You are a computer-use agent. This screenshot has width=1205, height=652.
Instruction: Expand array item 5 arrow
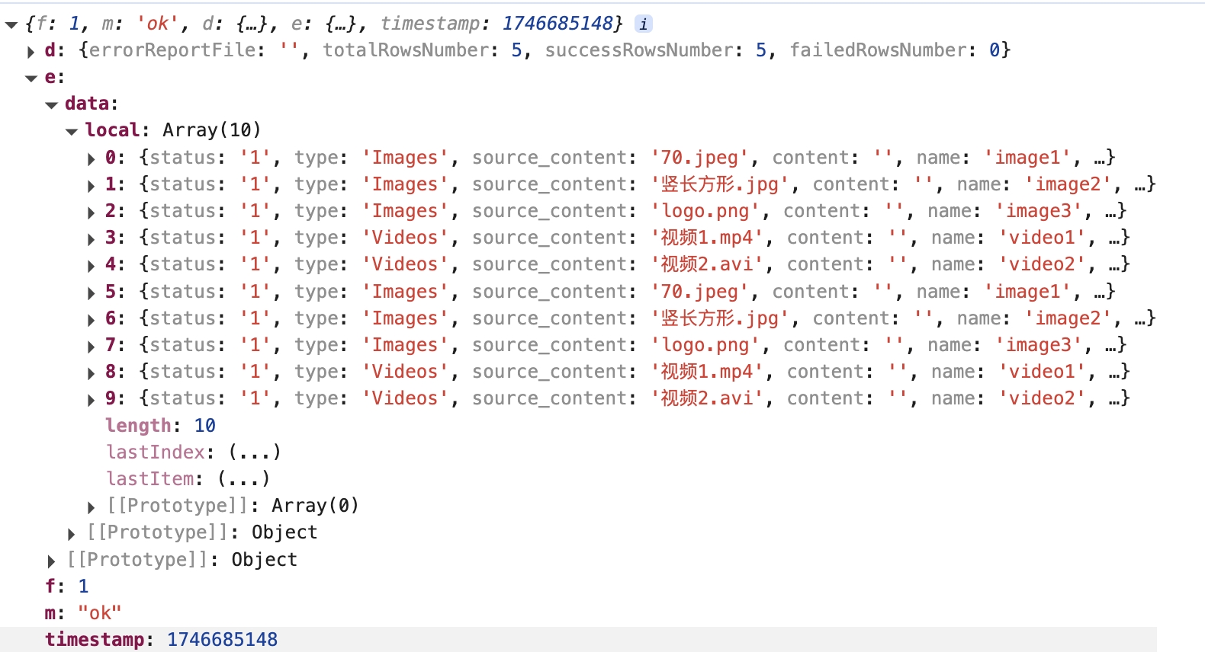tap(92, 292)
